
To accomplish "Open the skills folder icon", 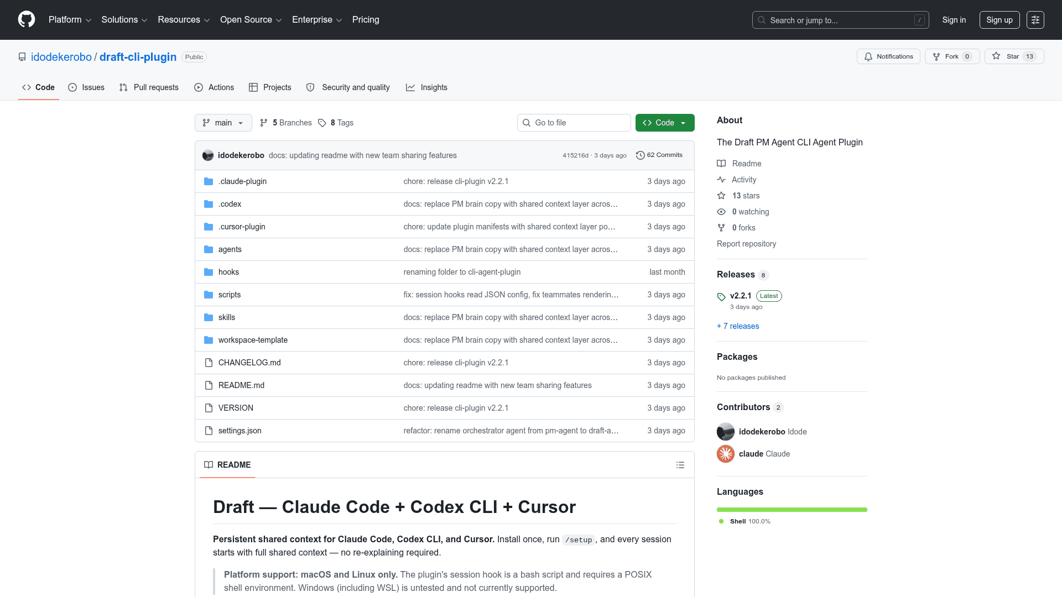I will click(x=209, y=317).
